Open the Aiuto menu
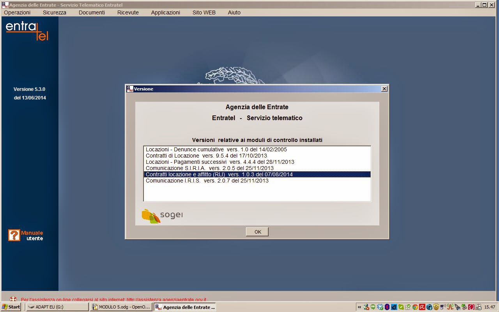This screenshot has width=499, height=312. [234, 12]
